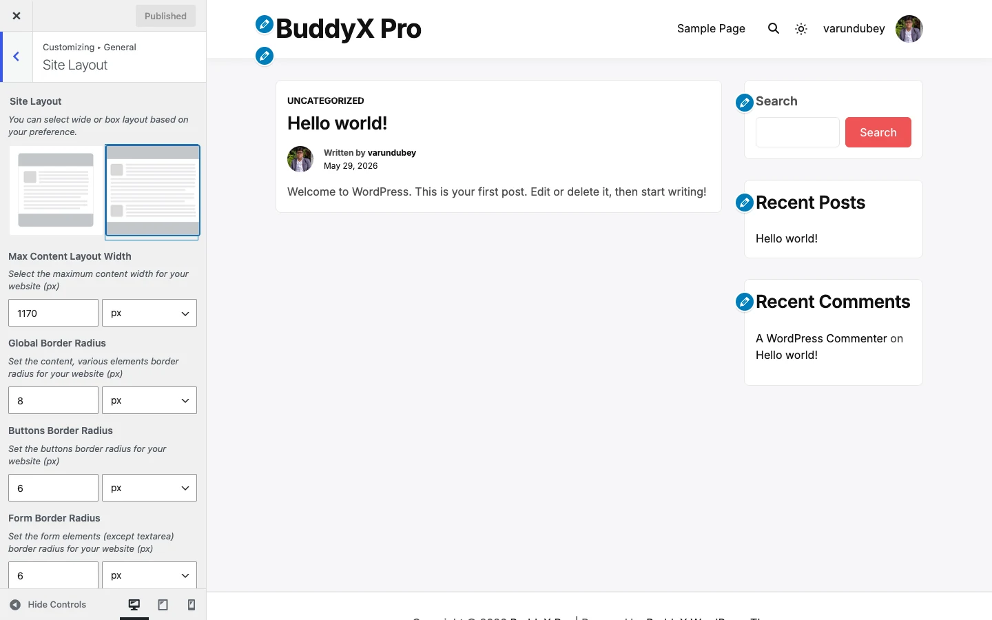Open the varundubey author link in post
The width and height of the screenshot is (992, 620).
tap(392, 153)
